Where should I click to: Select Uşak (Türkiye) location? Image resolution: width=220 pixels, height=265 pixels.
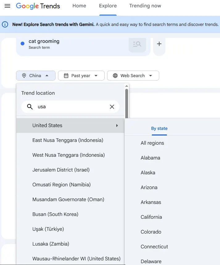pyautogui.click(x=70, y=229)
